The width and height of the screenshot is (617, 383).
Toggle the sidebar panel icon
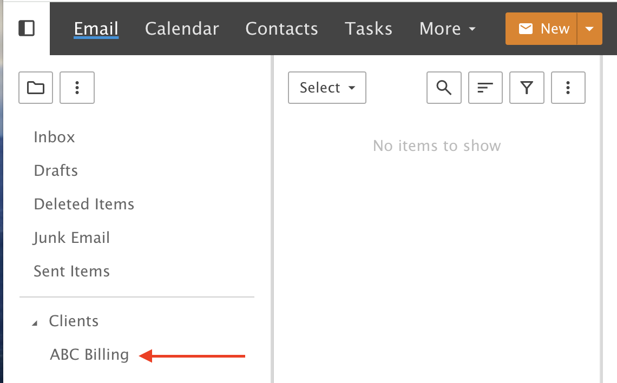pos(27,28)
